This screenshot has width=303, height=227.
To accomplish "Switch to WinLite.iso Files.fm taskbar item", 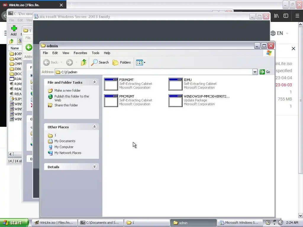I will 54,223.
